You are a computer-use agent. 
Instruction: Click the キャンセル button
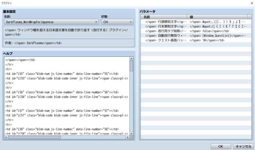(x=243, y=146)
